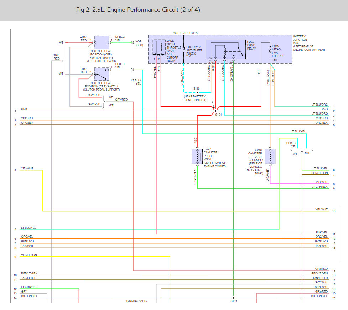Screen dimensions: 348x310
Task: Click the 'BRN/WHT' wire label on right
Action: coord(321,287)
